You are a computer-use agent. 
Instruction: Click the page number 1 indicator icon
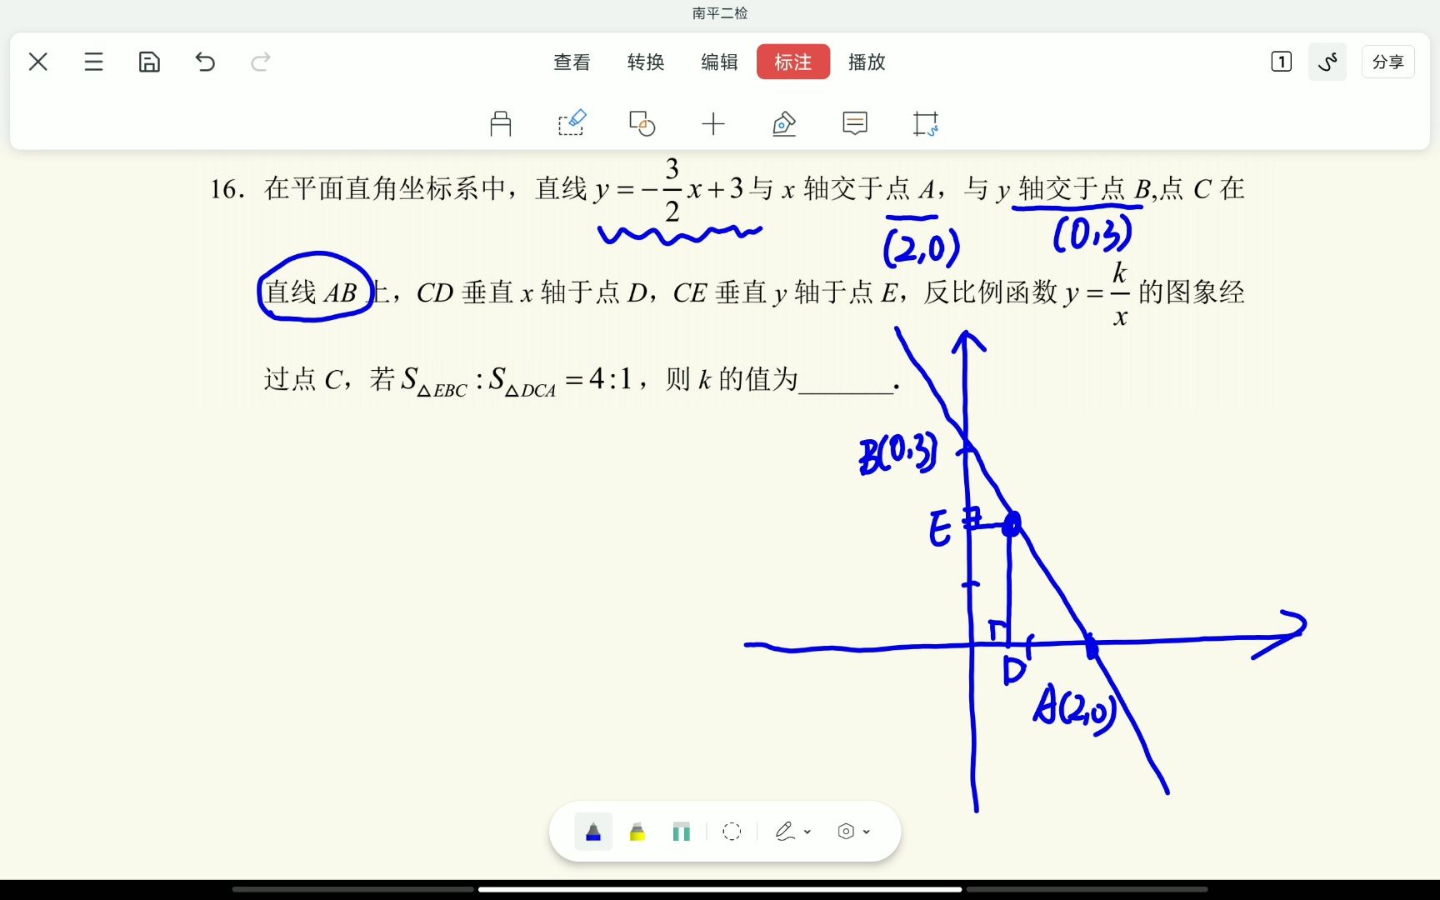(x=1282, y=62)
